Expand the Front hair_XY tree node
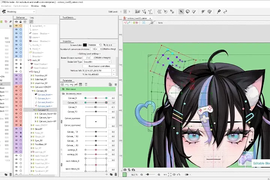The image size is (270, 180). 31,75
